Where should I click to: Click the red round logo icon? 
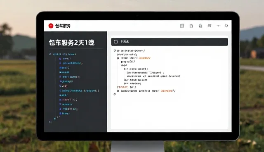coord(51,26)
